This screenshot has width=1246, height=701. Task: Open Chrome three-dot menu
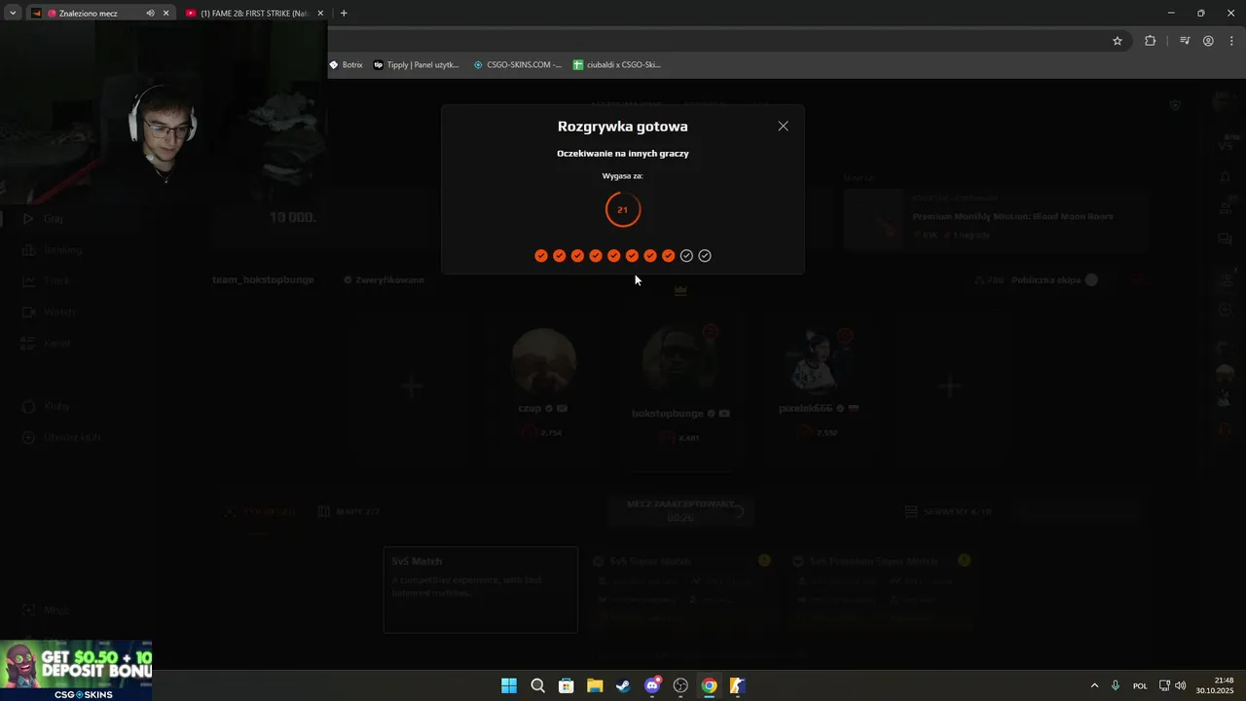1231,41
